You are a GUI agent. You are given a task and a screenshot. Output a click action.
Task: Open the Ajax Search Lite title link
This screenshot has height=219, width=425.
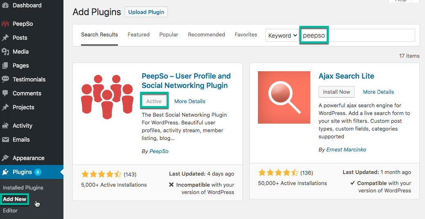pos(346,76)
